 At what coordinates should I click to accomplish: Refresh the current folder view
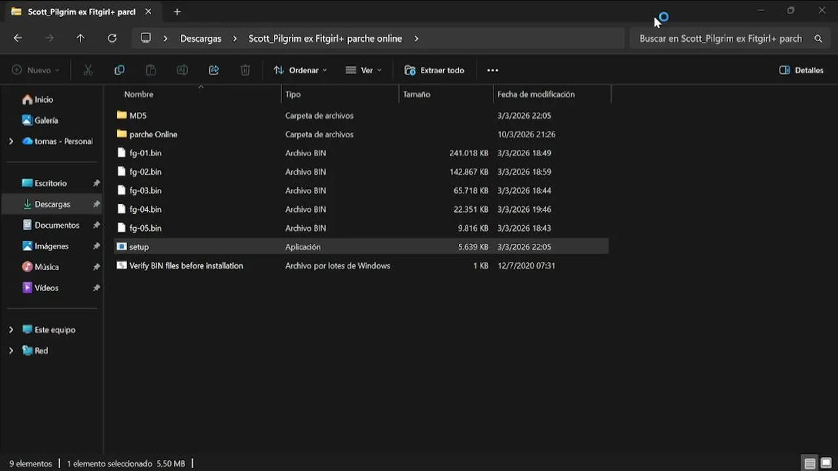[x=112, y=38]
